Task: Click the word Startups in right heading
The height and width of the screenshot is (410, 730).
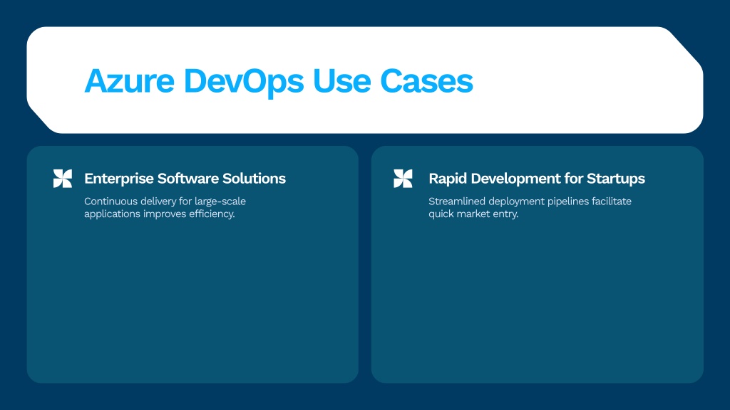Action: tap(617, 179)
